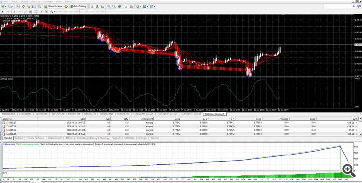Screen dimensions: 362x183
Task: Select the crosshair tool
Action: tap(8, 11)
